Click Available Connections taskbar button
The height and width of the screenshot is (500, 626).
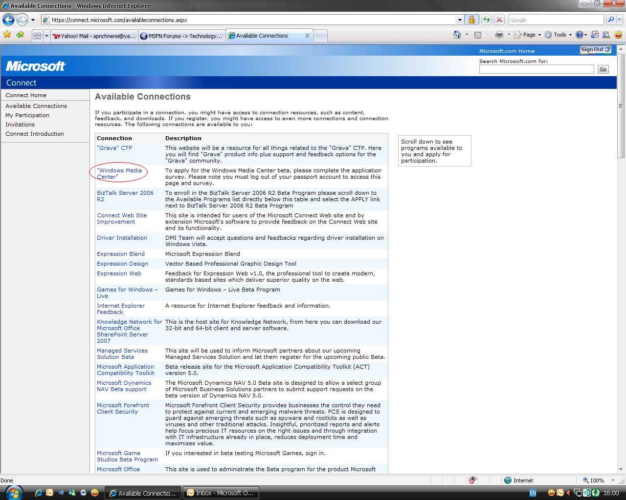coord(143,493)
